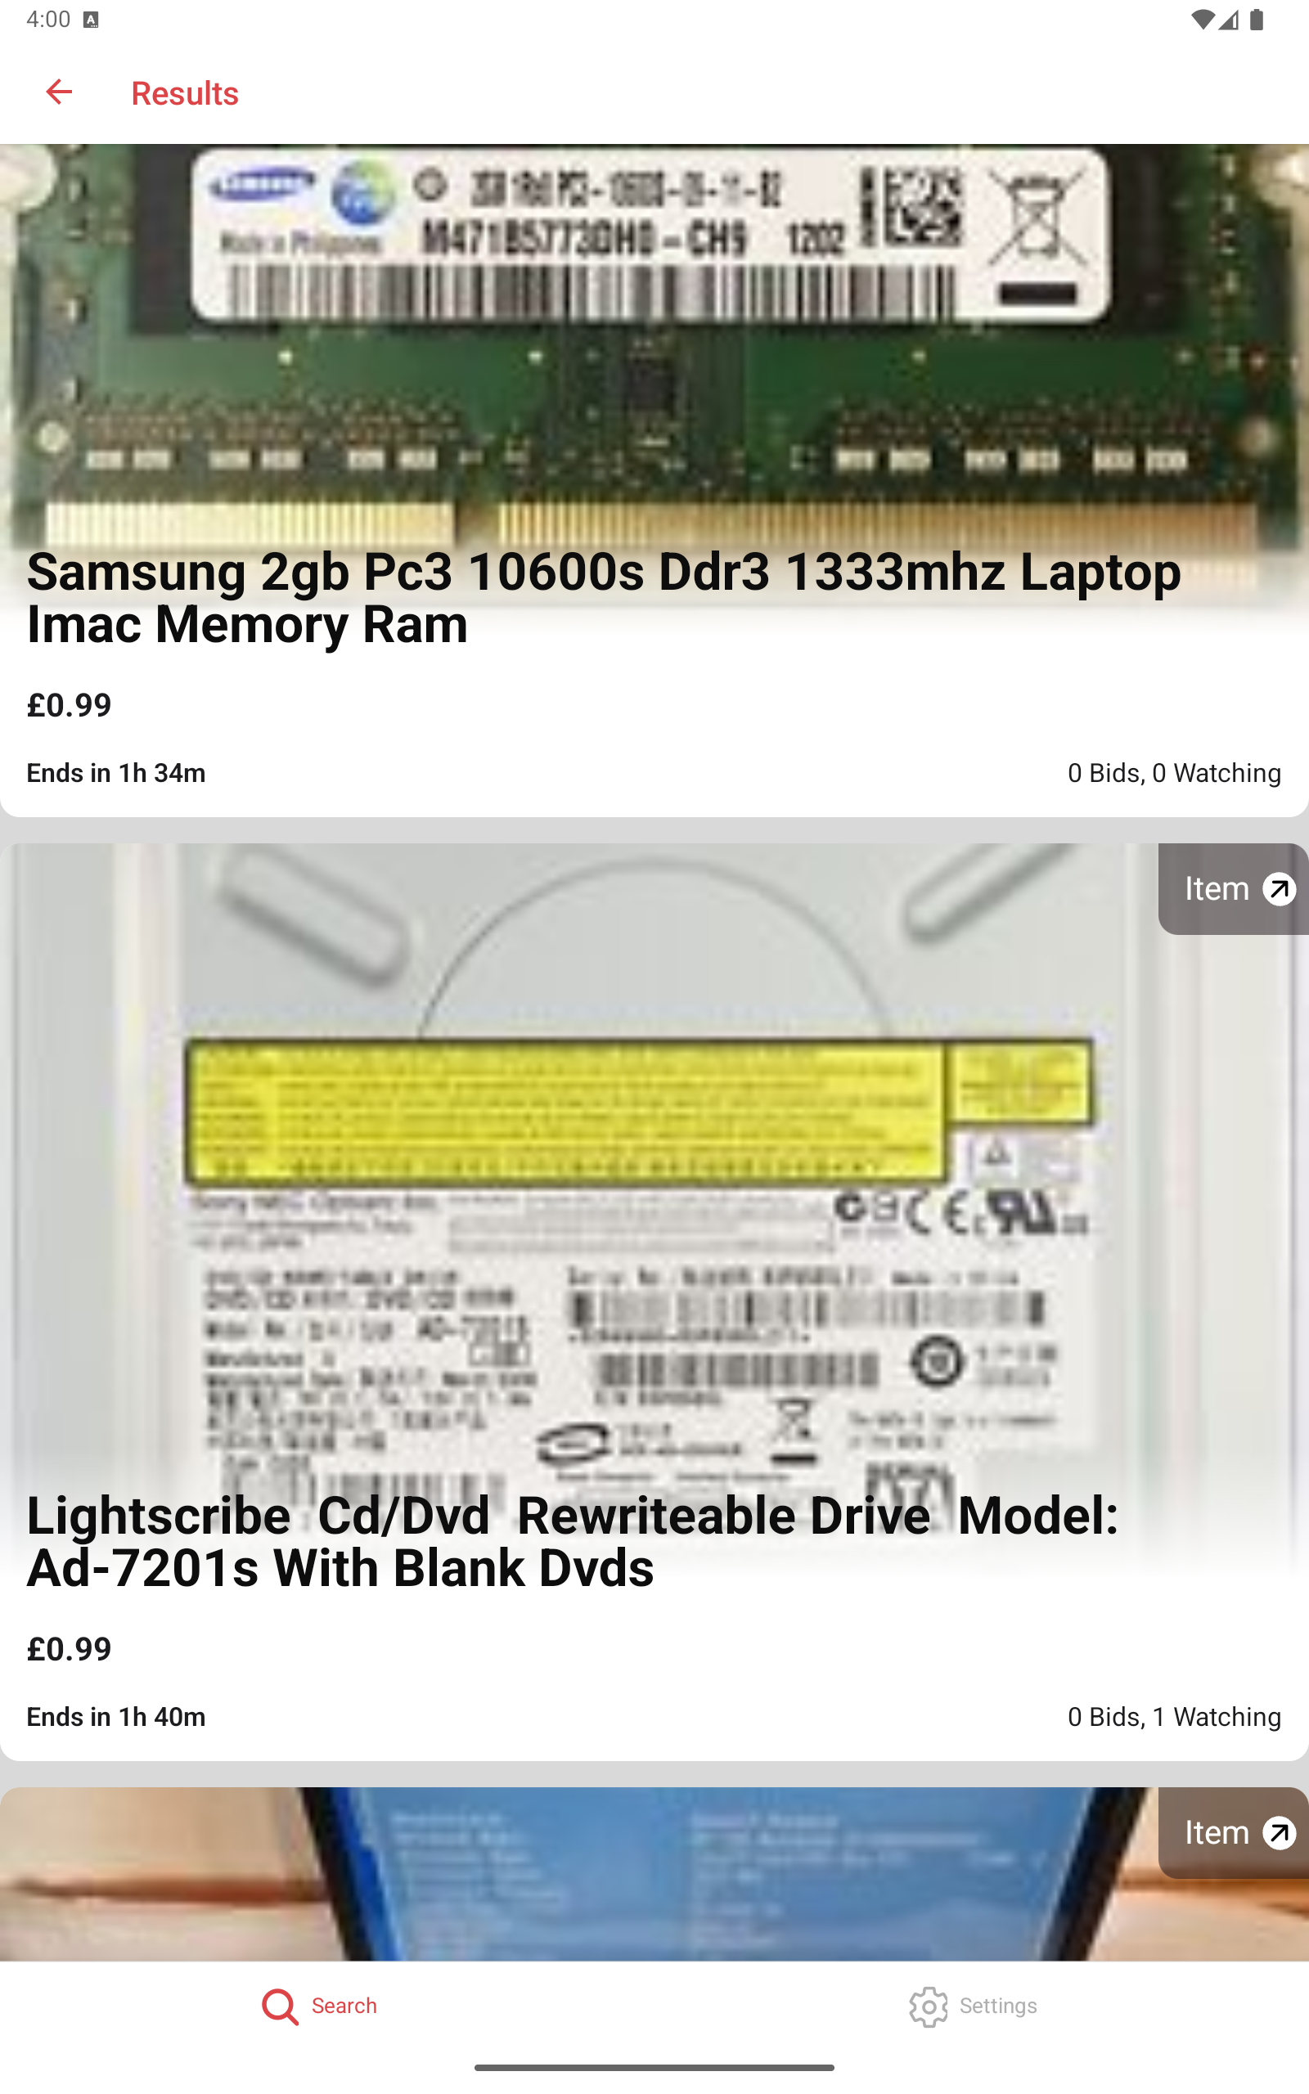The width and height of the screenshot is (1309, 2094).
Task: Open Samsung 2gb Pc3 Ram listing title
Action: tap(604, 598)
